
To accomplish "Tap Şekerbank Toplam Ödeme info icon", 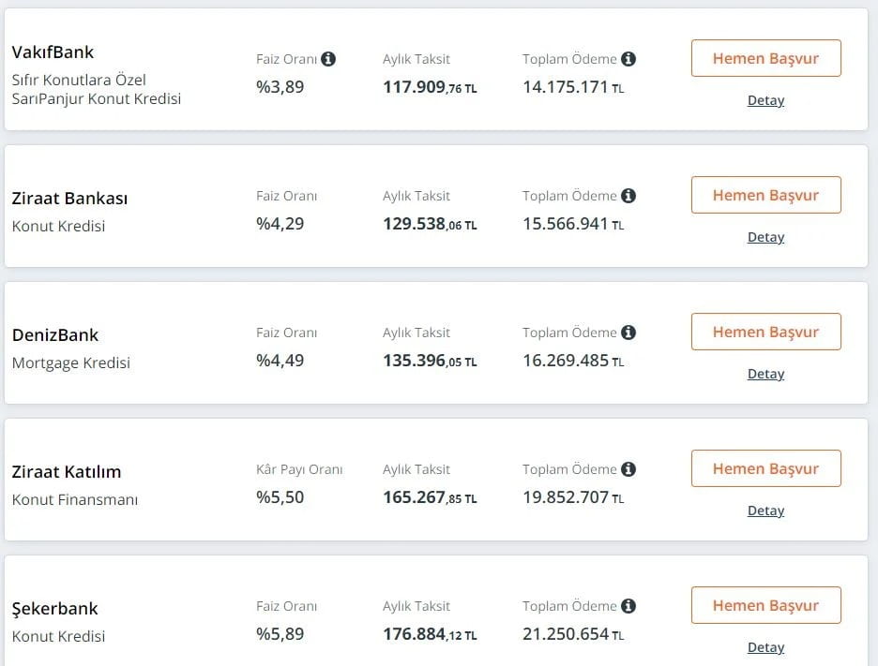I will tap(628, 606).
